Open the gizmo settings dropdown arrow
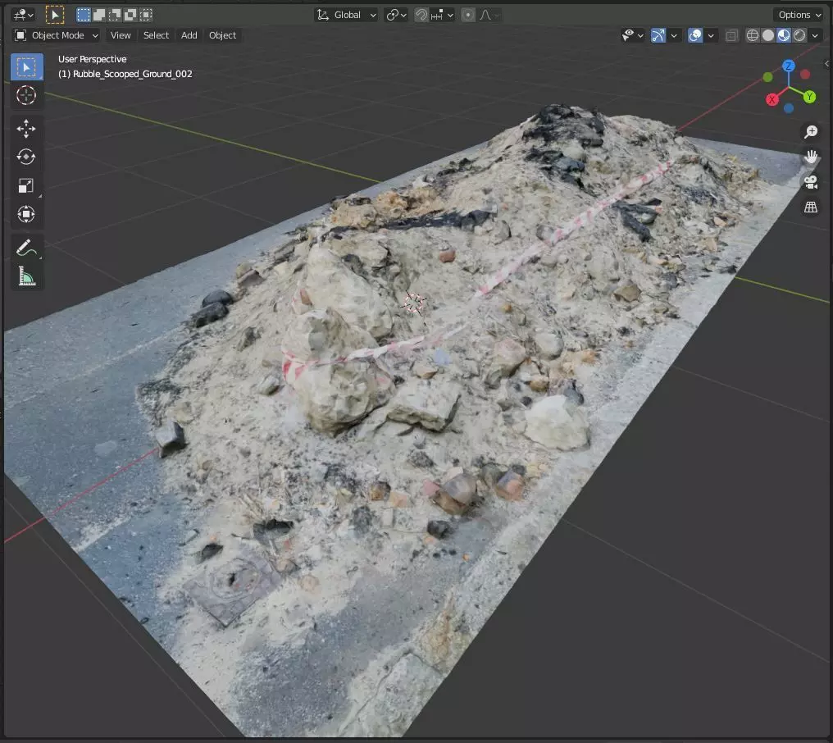 coord(674,35)
